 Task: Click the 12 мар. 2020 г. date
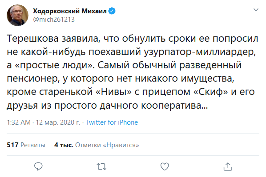point(58,122)
